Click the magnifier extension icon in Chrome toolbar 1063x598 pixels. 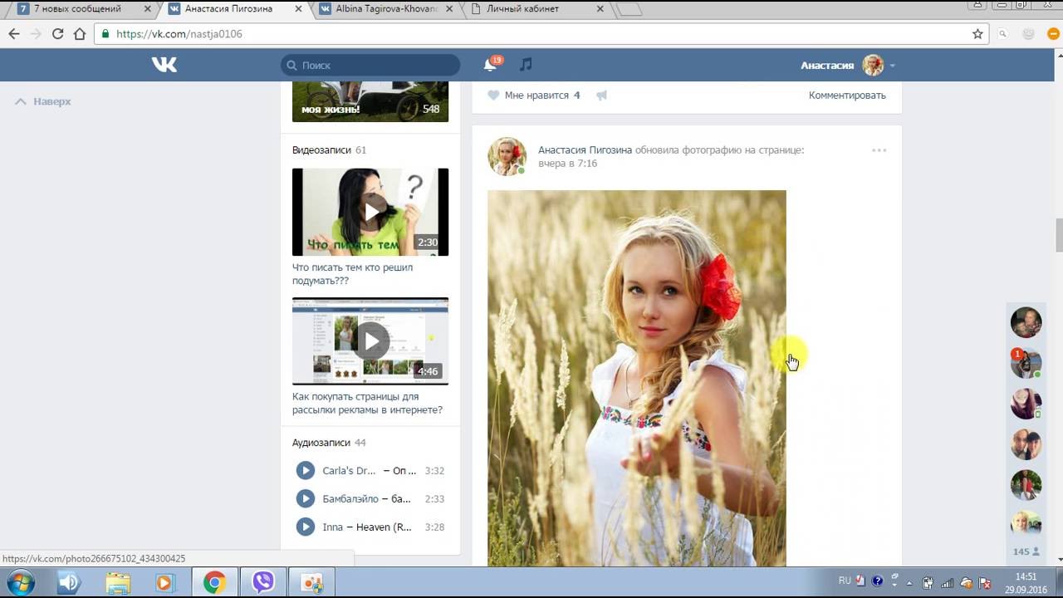pyautogui.click(x=1003, y=34)
